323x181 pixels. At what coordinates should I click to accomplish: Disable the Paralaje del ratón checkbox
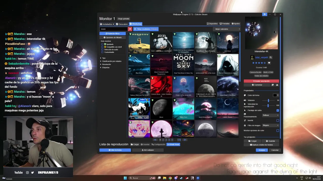pyautogui.click(x=278, y=110)
